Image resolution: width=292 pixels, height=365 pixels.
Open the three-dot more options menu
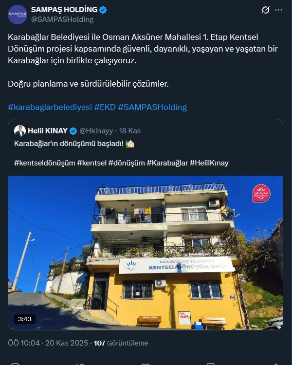coord(278,10)
